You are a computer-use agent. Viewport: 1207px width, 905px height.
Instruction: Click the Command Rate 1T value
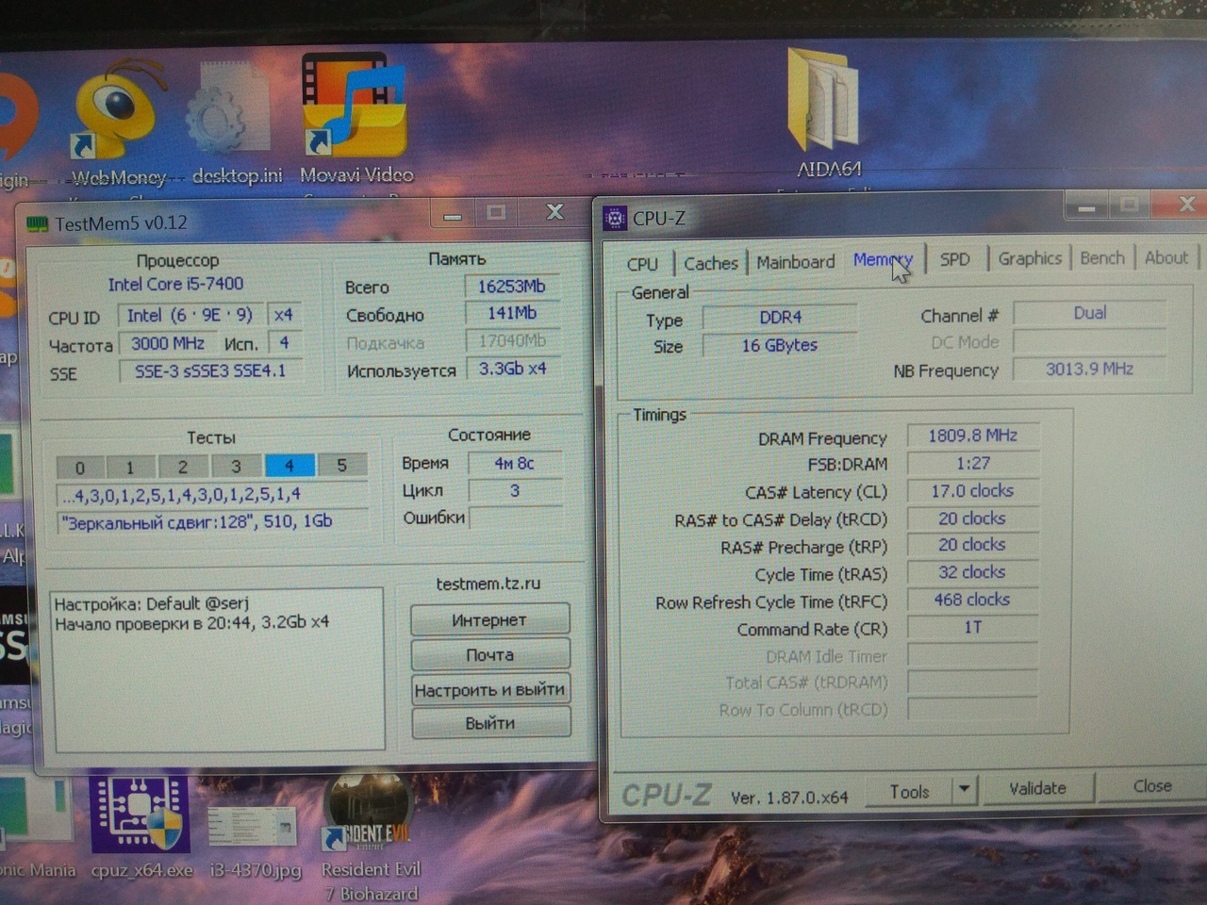[972, 627]
